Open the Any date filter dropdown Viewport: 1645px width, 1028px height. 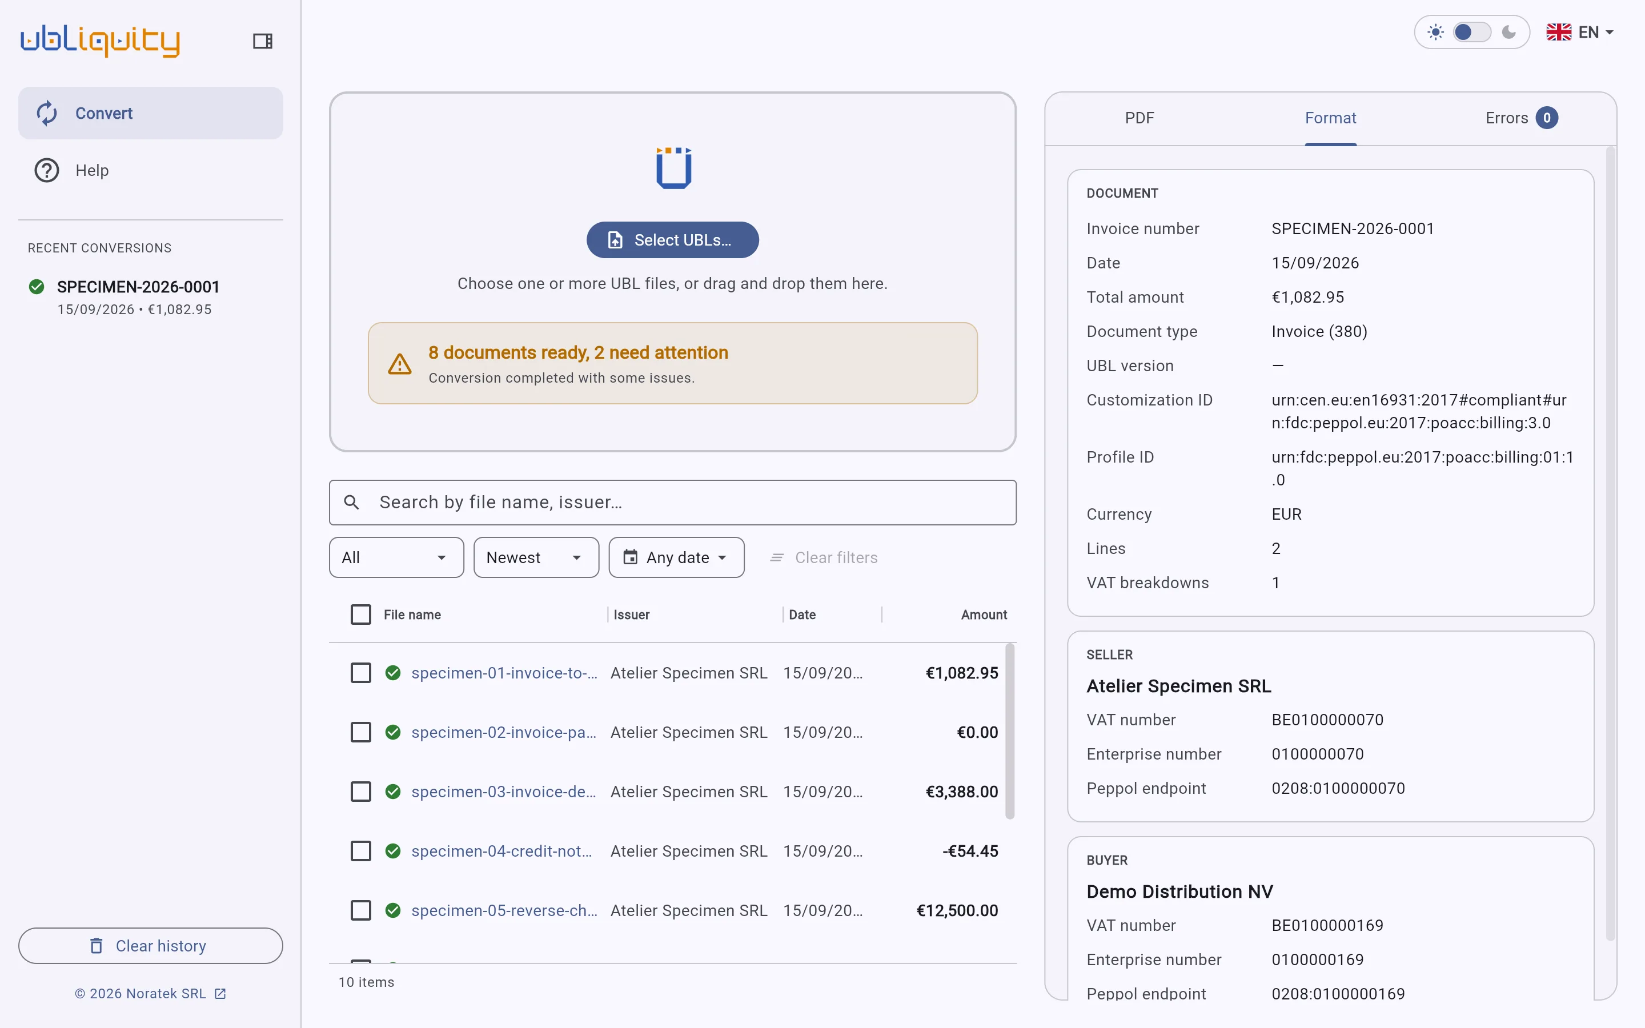click(x=676, y=557)
